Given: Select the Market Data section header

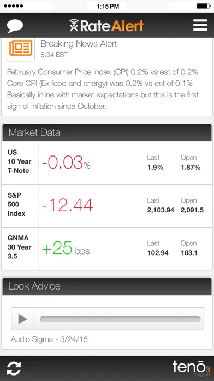Looking at the screenshot, I should (x=107, y=132).
